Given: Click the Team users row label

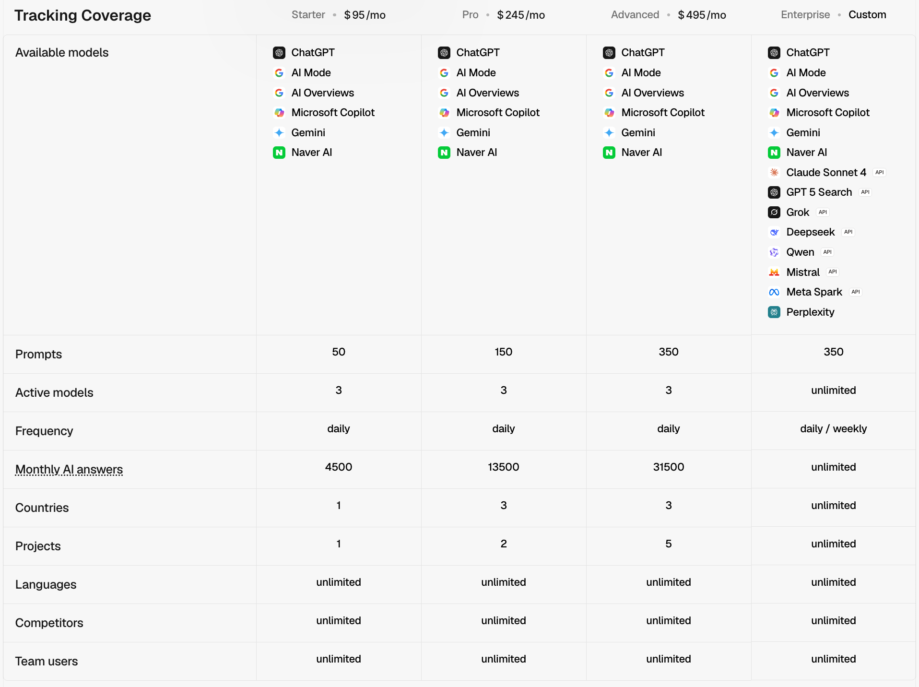Looking at the screenshot, I should pos(47,662).
